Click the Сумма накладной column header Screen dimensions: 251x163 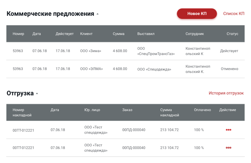tap(169, 112)
